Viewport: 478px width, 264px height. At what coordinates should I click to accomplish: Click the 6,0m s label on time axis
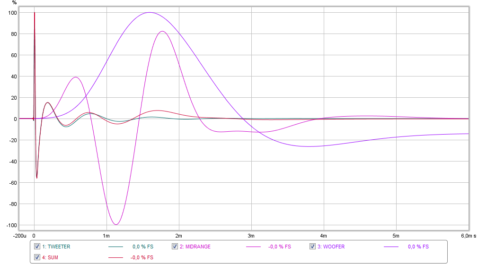click(469, 236)
